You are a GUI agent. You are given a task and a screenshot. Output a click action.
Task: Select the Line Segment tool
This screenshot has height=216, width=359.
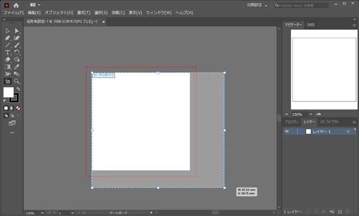coord(7,45)
